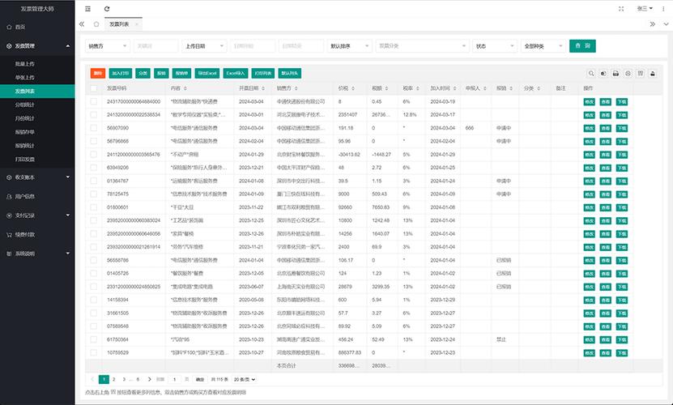The width and height of the screenshot is (673, 405).
Task: Click the print icon in table toolbar
Action: point(615,74)
